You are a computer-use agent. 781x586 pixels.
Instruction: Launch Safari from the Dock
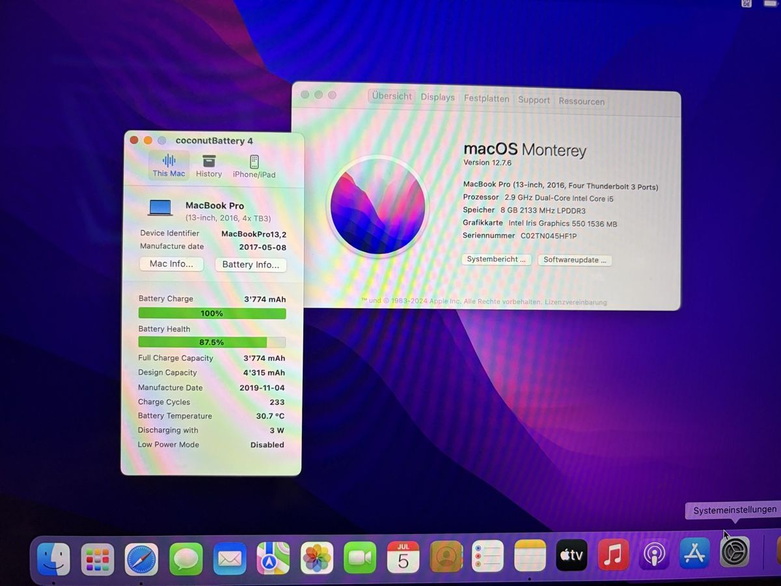click(x=141, y=559)
